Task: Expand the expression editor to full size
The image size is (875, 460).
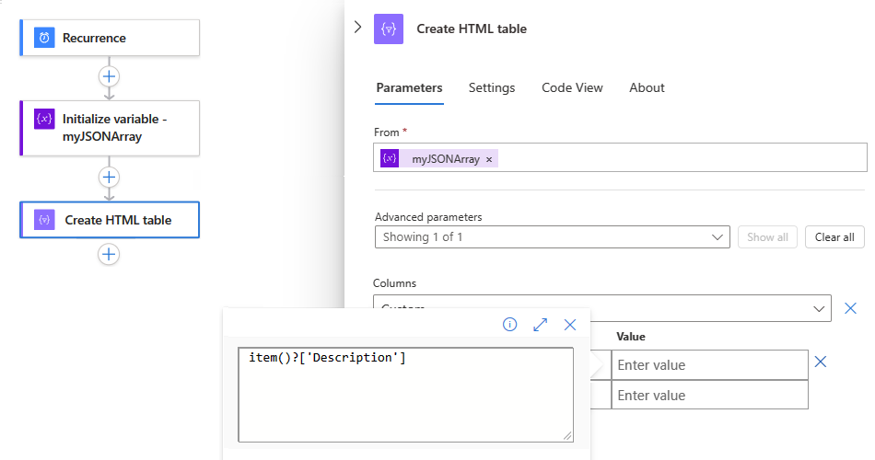Action: 541,325
